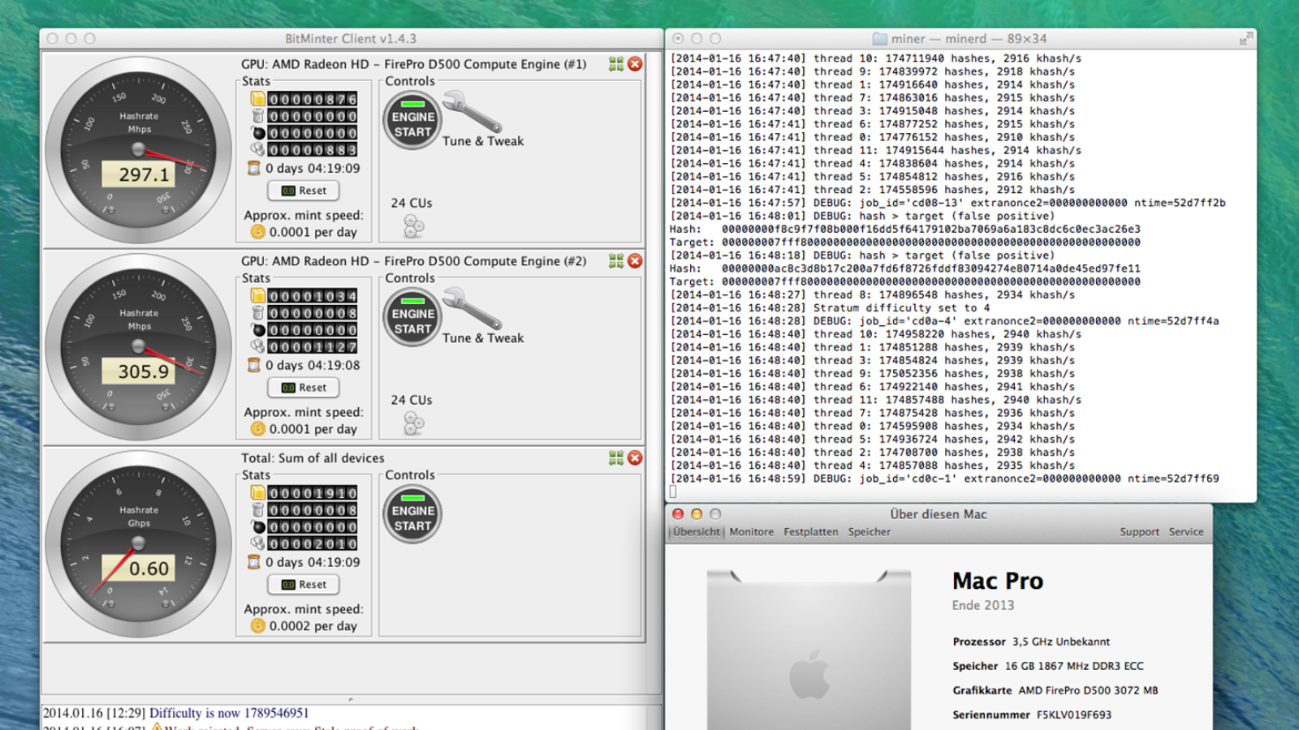Click green grid icon on GPU #1 panel
The image size is (1299, 730).
point(616,64)
